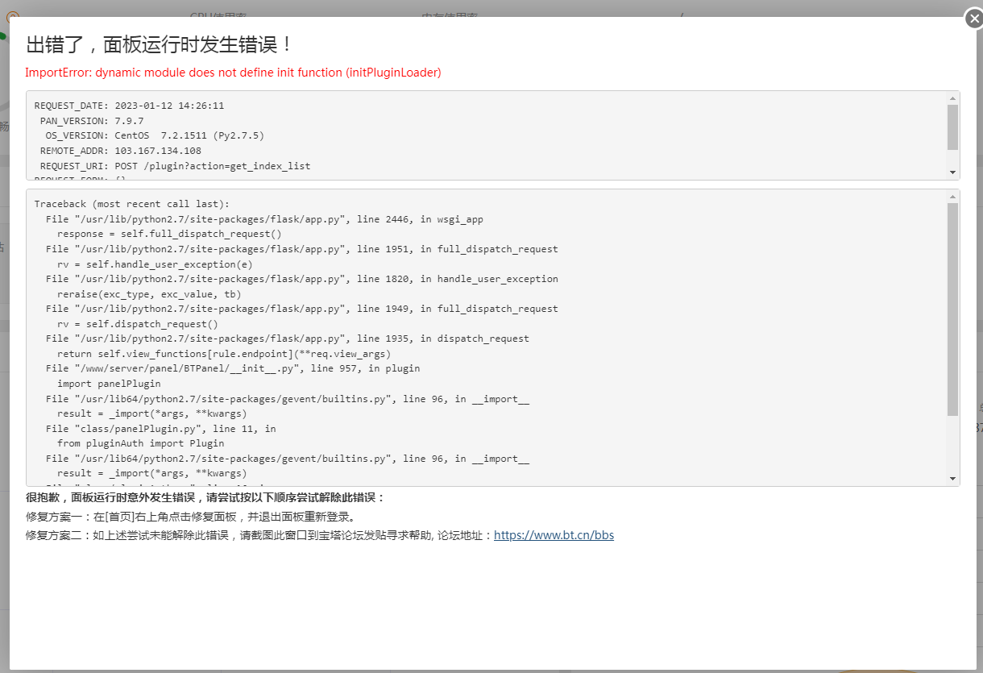Click 'line 1935, in dispatch_request' row
Image resolution: width=983 pixels, height=673 pixels.
click(x=288, y=339)
